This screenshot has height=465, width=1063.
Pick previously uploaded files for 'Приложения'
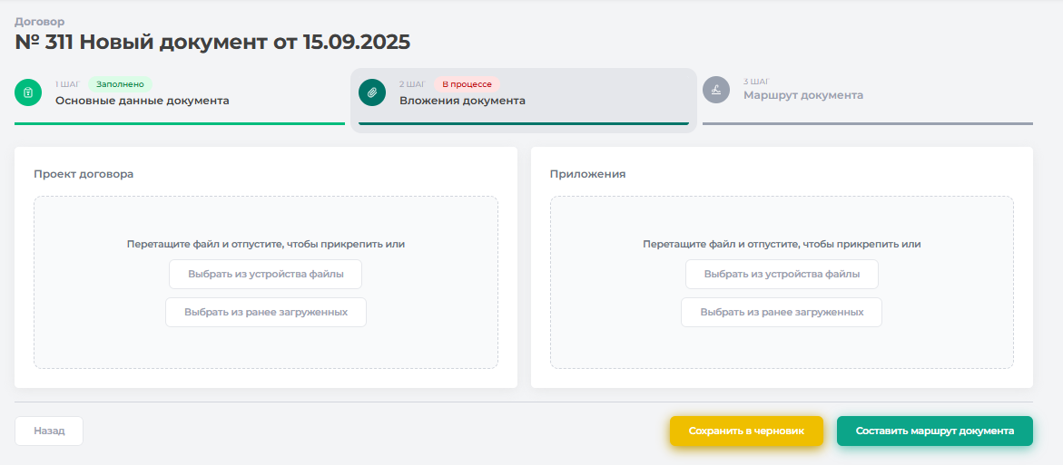pos(781,312)
